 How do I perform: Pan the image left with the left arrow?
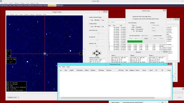[94, 53]
